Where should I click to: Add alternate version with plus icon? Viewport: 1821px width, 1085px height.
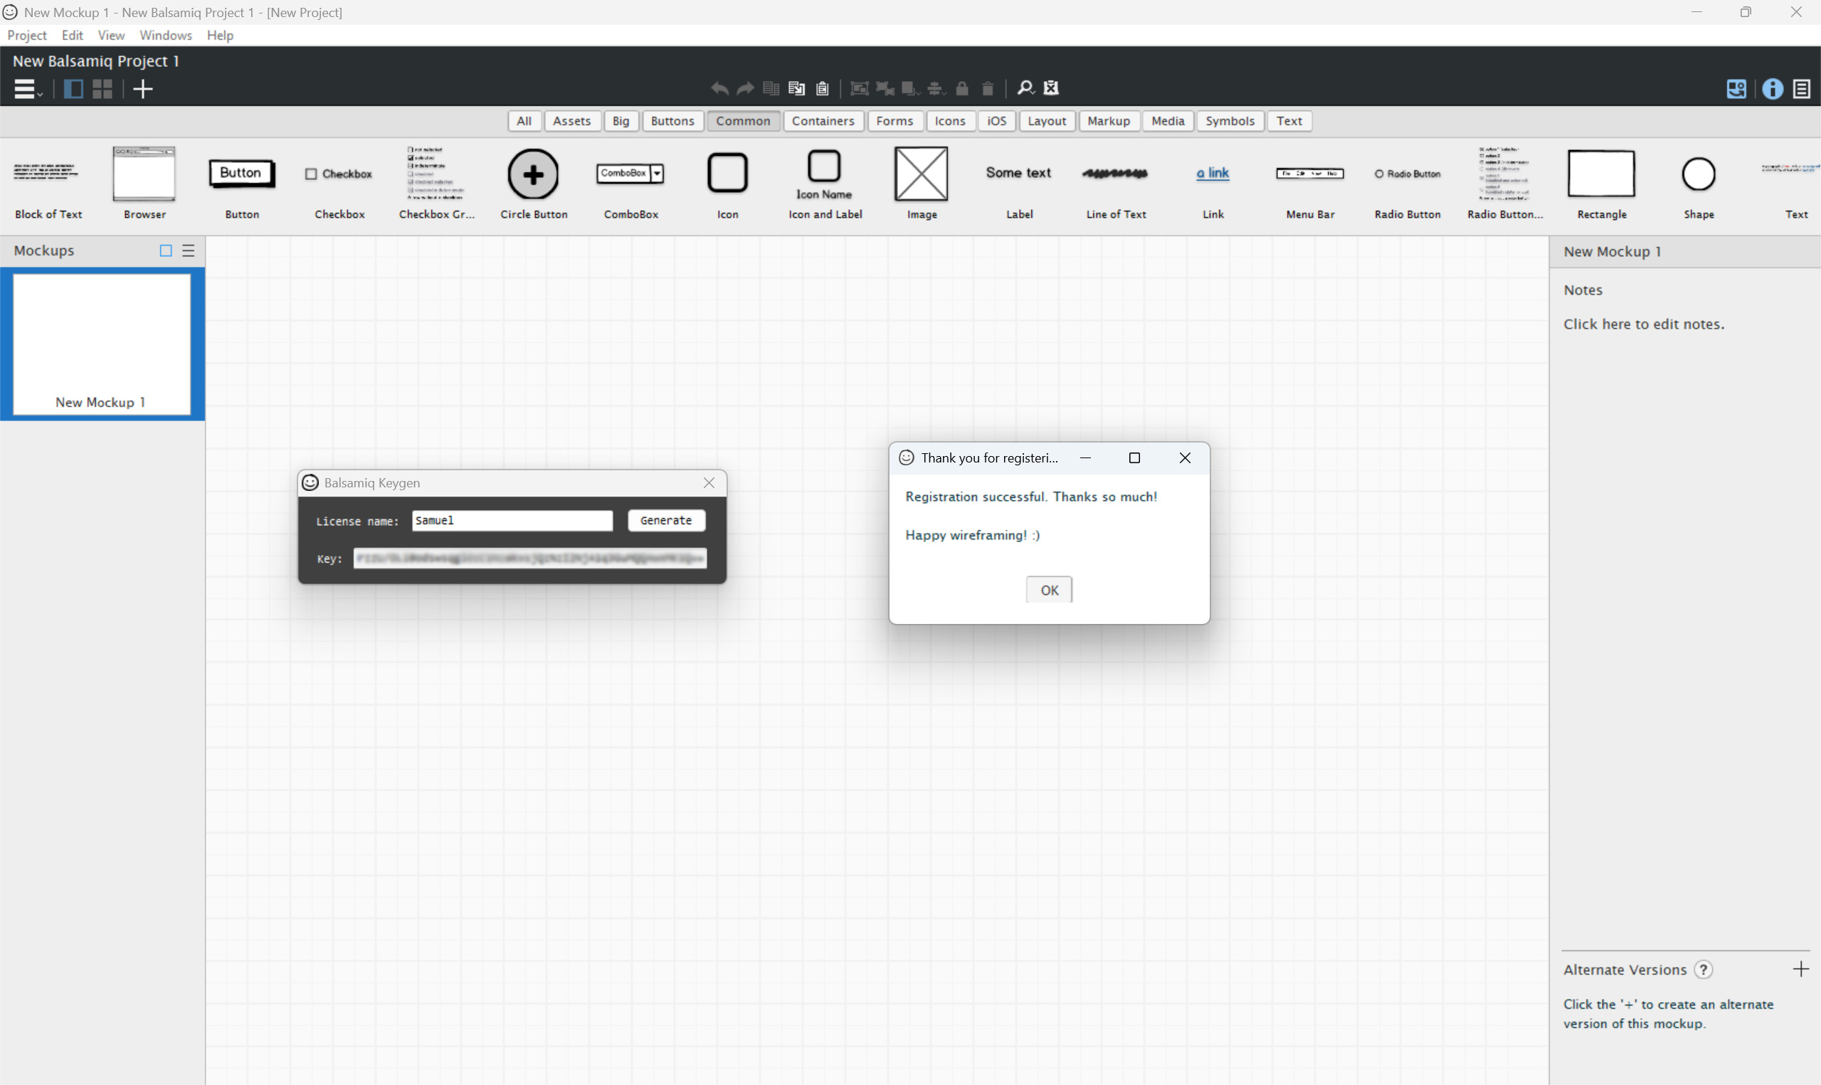pos(1800,970)
